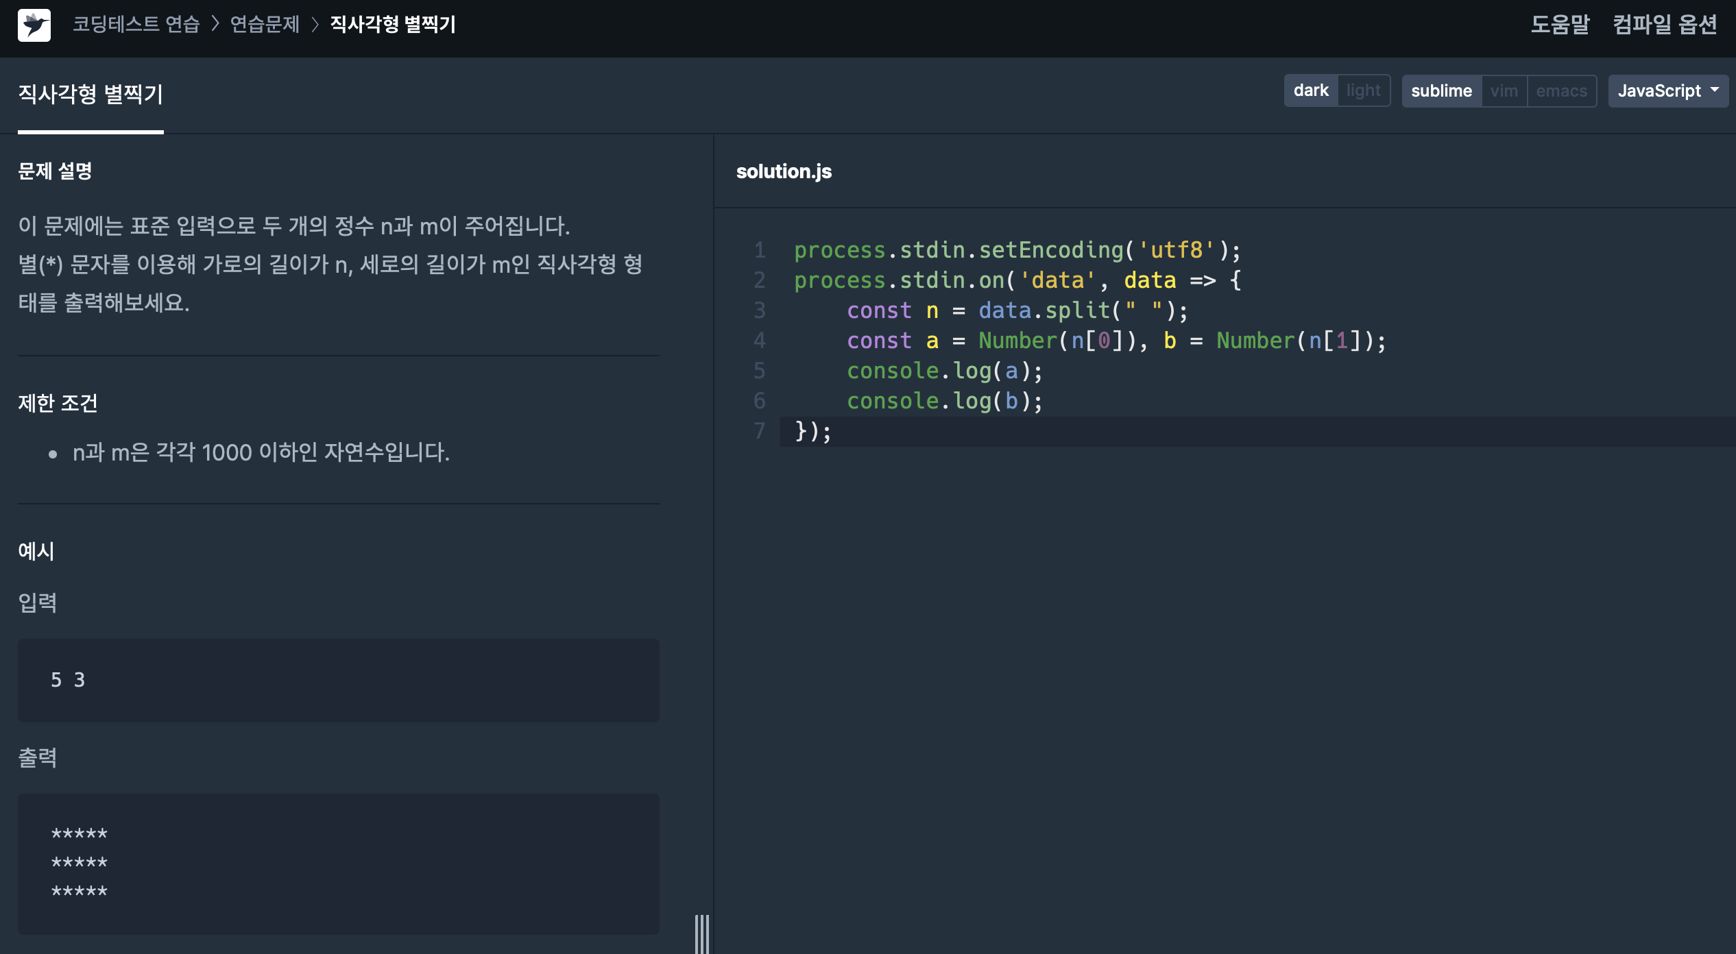The image size is (1736, 954).
Task: Select the 직사각형 별찍기 problem tab
Action: point(91,95)
